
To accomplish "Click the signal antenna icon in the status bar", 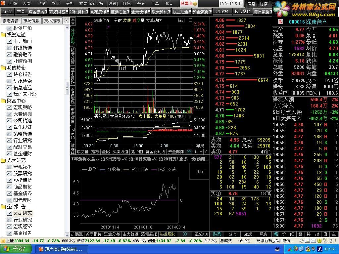I will (x=325, y=241).
